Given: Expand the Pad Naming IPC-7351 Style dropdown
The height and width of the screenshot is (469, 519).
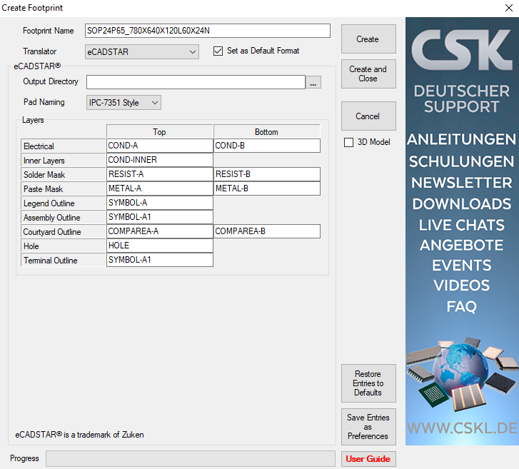Looking at the screenshot, I should [x=124, y=103].
